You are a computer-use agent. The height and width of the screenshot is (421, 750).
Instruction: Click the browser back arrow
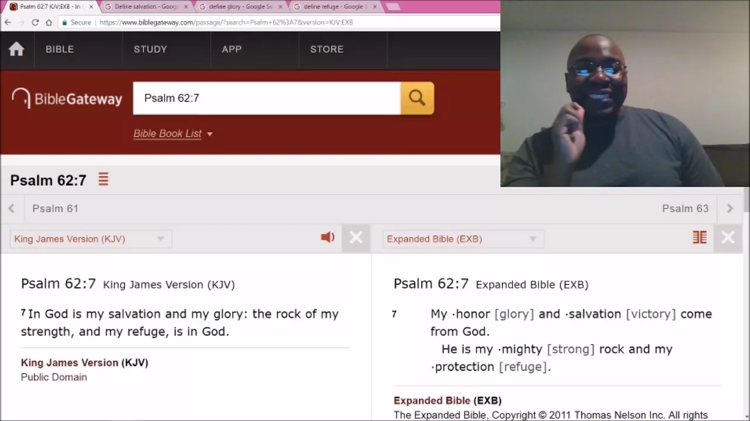coord(8,22)
